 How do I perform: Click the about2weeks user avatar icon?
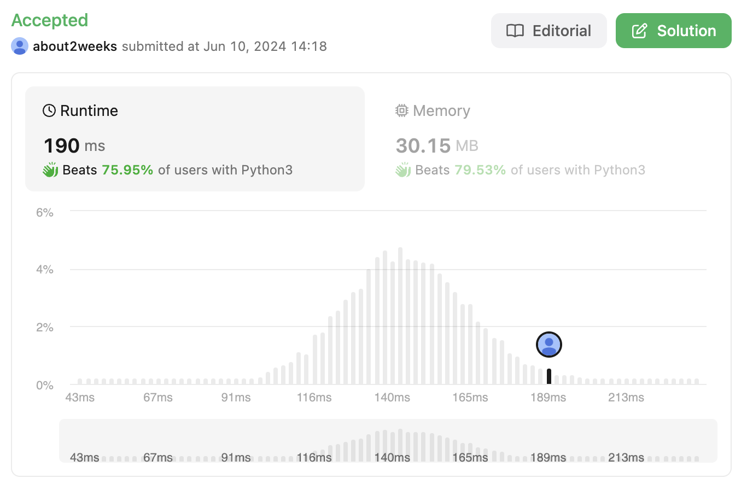pos(20,46)
